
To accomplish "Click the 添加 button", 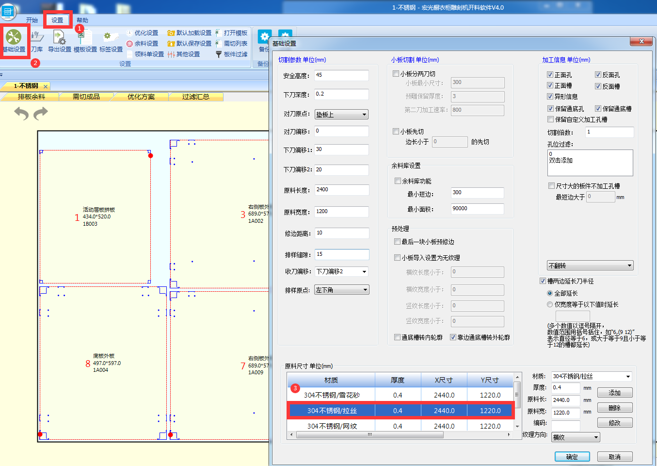I will pyautogui.click(x=615, y=393).
